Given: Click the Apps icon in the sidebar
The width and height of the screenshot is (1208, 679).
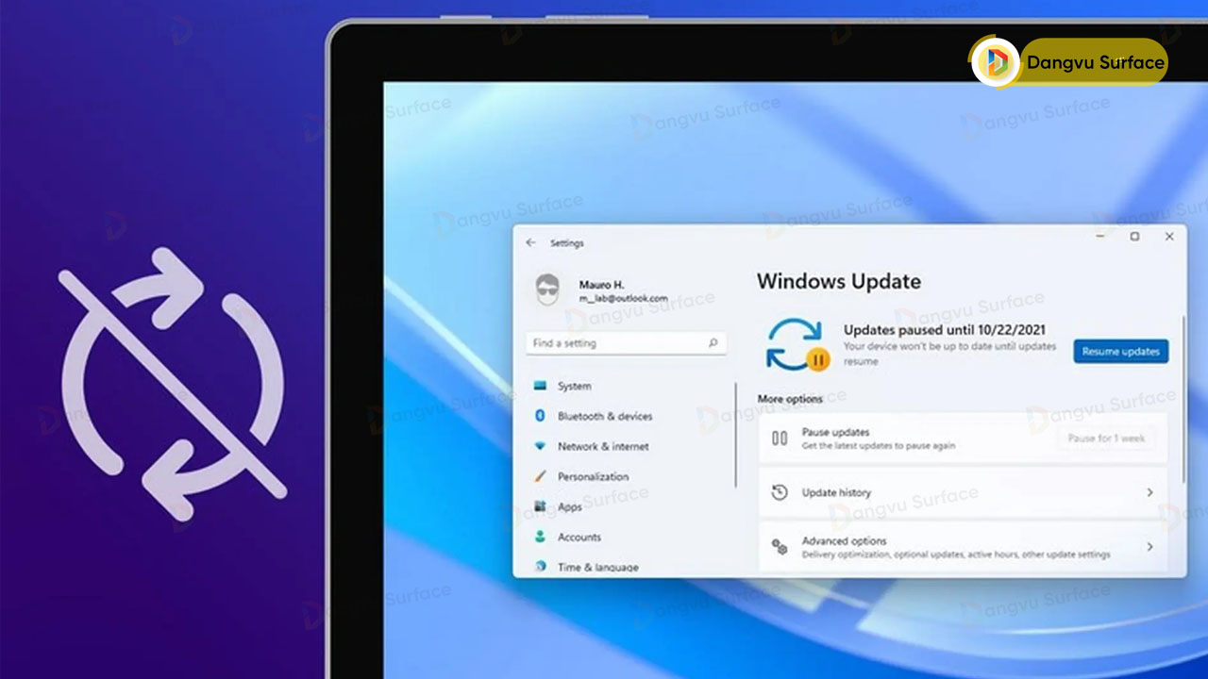Looking at the screenshot, I should click(543, 506).
